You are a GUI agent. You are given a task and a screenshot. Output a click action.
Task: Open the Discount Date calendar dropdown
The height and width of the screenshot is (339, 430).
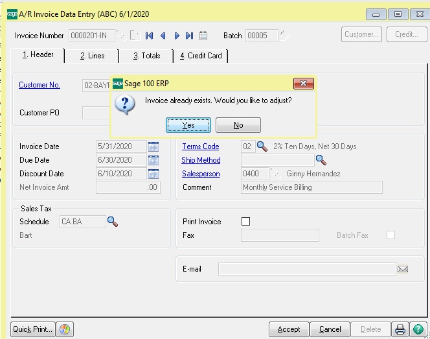click(153, 174)
